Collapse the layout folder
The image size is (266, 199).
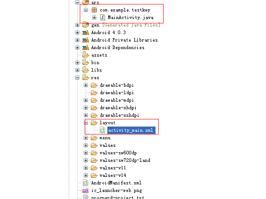click(x=86, y=122)
